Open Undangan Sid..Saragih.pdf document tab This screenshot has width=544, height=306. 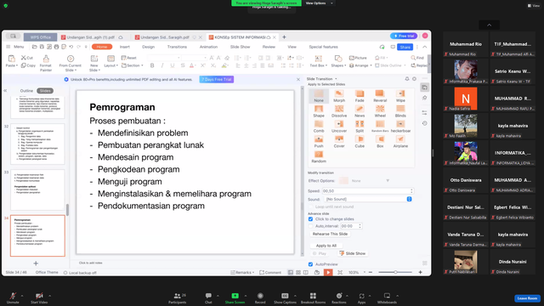(165, 37)
